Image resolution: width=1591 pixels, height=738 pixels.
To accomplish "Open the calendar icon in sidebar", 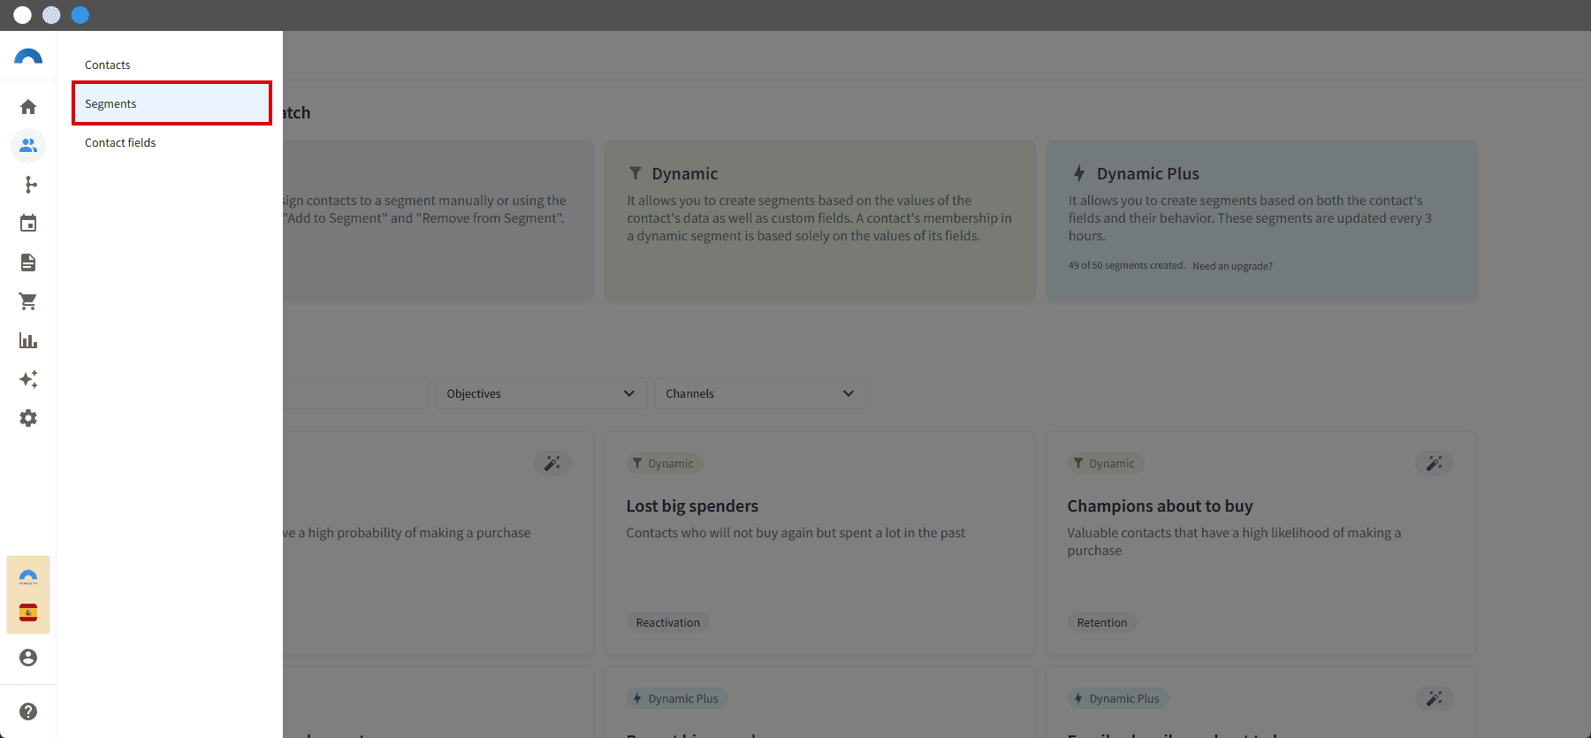I will coord(28,224).
